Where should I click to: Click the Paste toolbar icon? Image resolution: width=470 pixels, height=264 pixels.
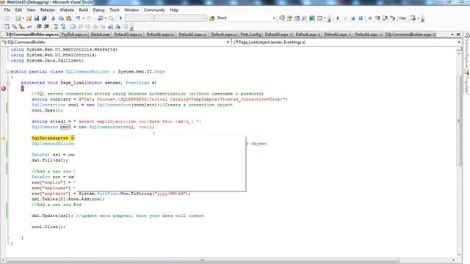pyautogui.click(x=68, y=18)
